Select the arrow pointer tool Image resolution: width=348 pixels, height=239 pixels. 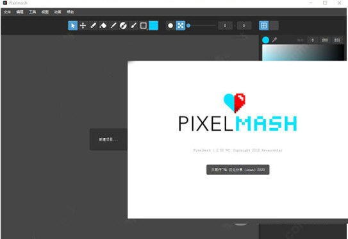(x=73, y=26)
